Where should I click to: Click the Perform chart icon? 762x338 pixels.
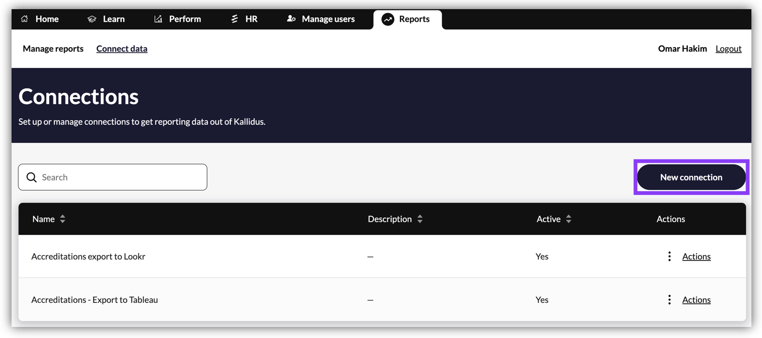coord(158,19)
